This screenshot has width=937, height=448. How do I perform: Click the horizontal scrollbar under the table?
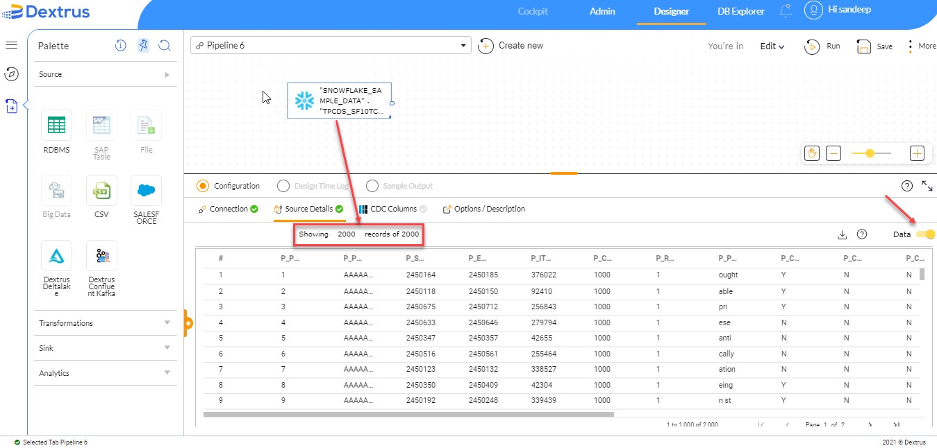tap(408, 414)
